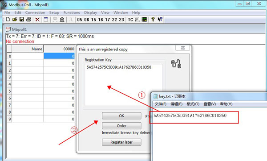Click the context help arrow-question icon

(160, 19)
